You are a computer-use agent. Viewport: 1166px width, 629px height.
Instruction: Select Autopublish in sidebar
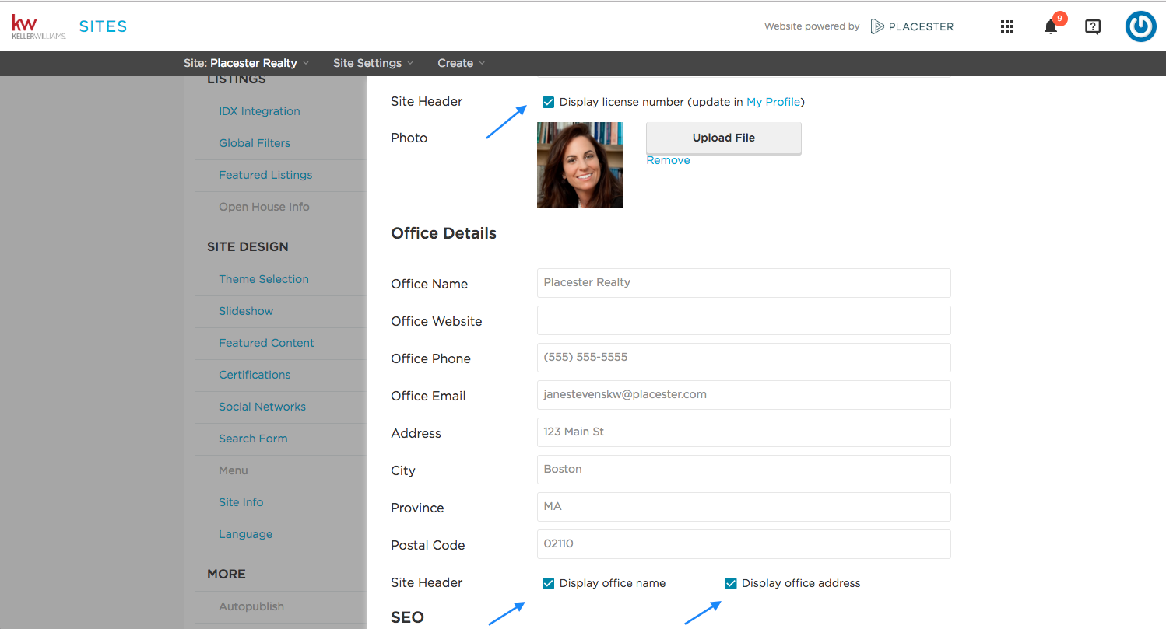pyautogui.click(x=251, y=606)
